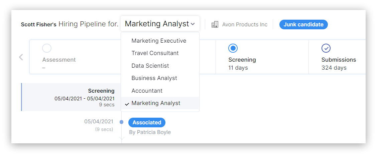
Task: Open the Avon Products Inc link
Action: coord(245,24)
